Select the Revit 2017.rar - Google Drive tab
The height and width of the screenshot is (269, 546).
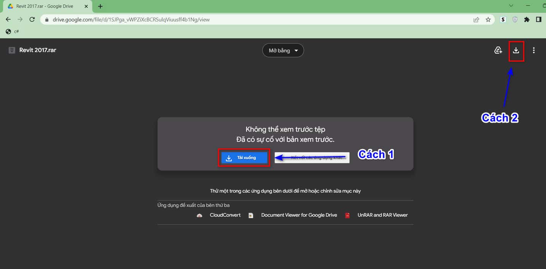[47, 6]
